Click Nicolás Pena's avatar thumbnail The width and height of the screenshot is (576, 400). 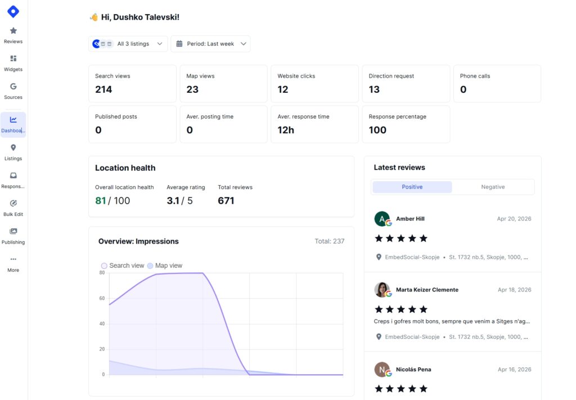point(382,370)
